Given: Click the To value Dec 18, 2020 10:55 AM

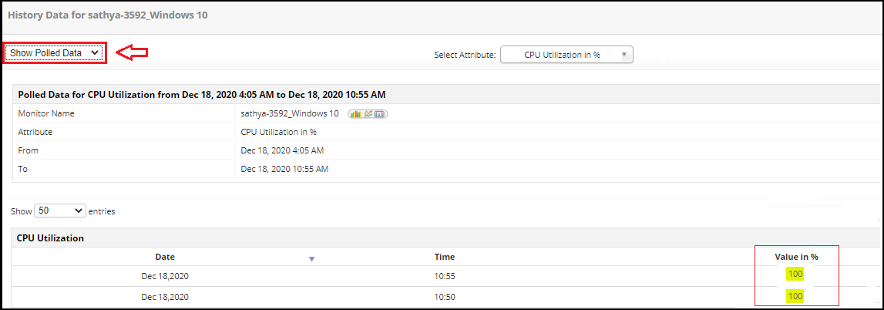Looking at the screenshot, I should coord(284,169).
